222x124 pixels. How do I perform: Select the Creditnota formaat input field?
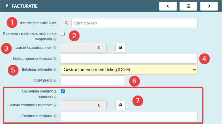129,116
